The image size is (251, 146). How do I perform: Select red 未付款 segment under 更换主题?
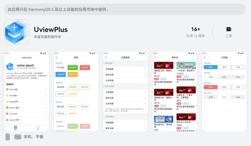tap(211, 87)
